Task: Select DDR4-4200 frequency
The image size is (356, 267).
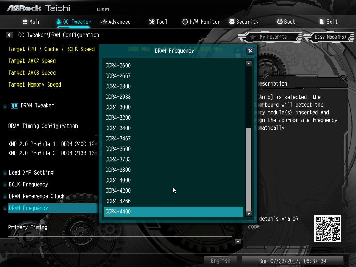Action: (x=174, y=191)
